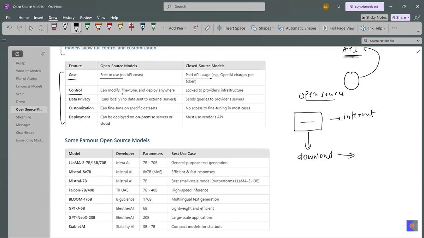424x238 pixels.
Task: Toggle the sidebar with the hamburger icon
Action: pos(4,41)
